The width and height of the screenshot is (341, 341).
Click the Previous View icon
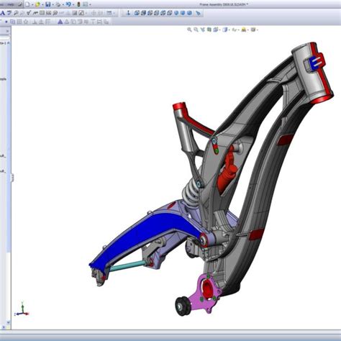point(203,29)
